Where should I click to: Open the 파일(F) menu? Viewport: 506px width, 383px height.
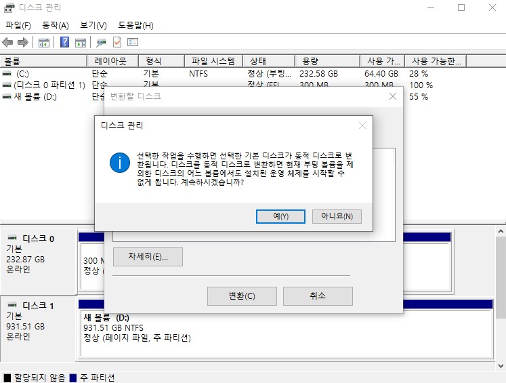18,25
